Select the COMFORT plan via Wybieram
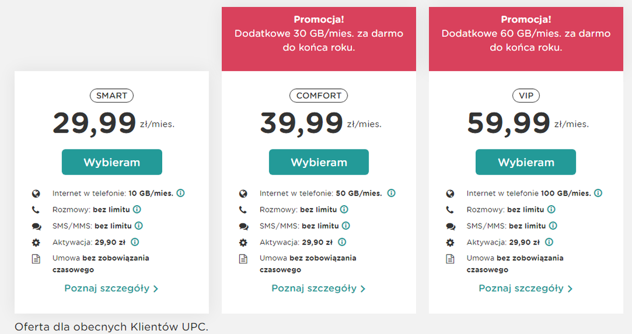Screen dimensions: 632x334 coord(319,162)
